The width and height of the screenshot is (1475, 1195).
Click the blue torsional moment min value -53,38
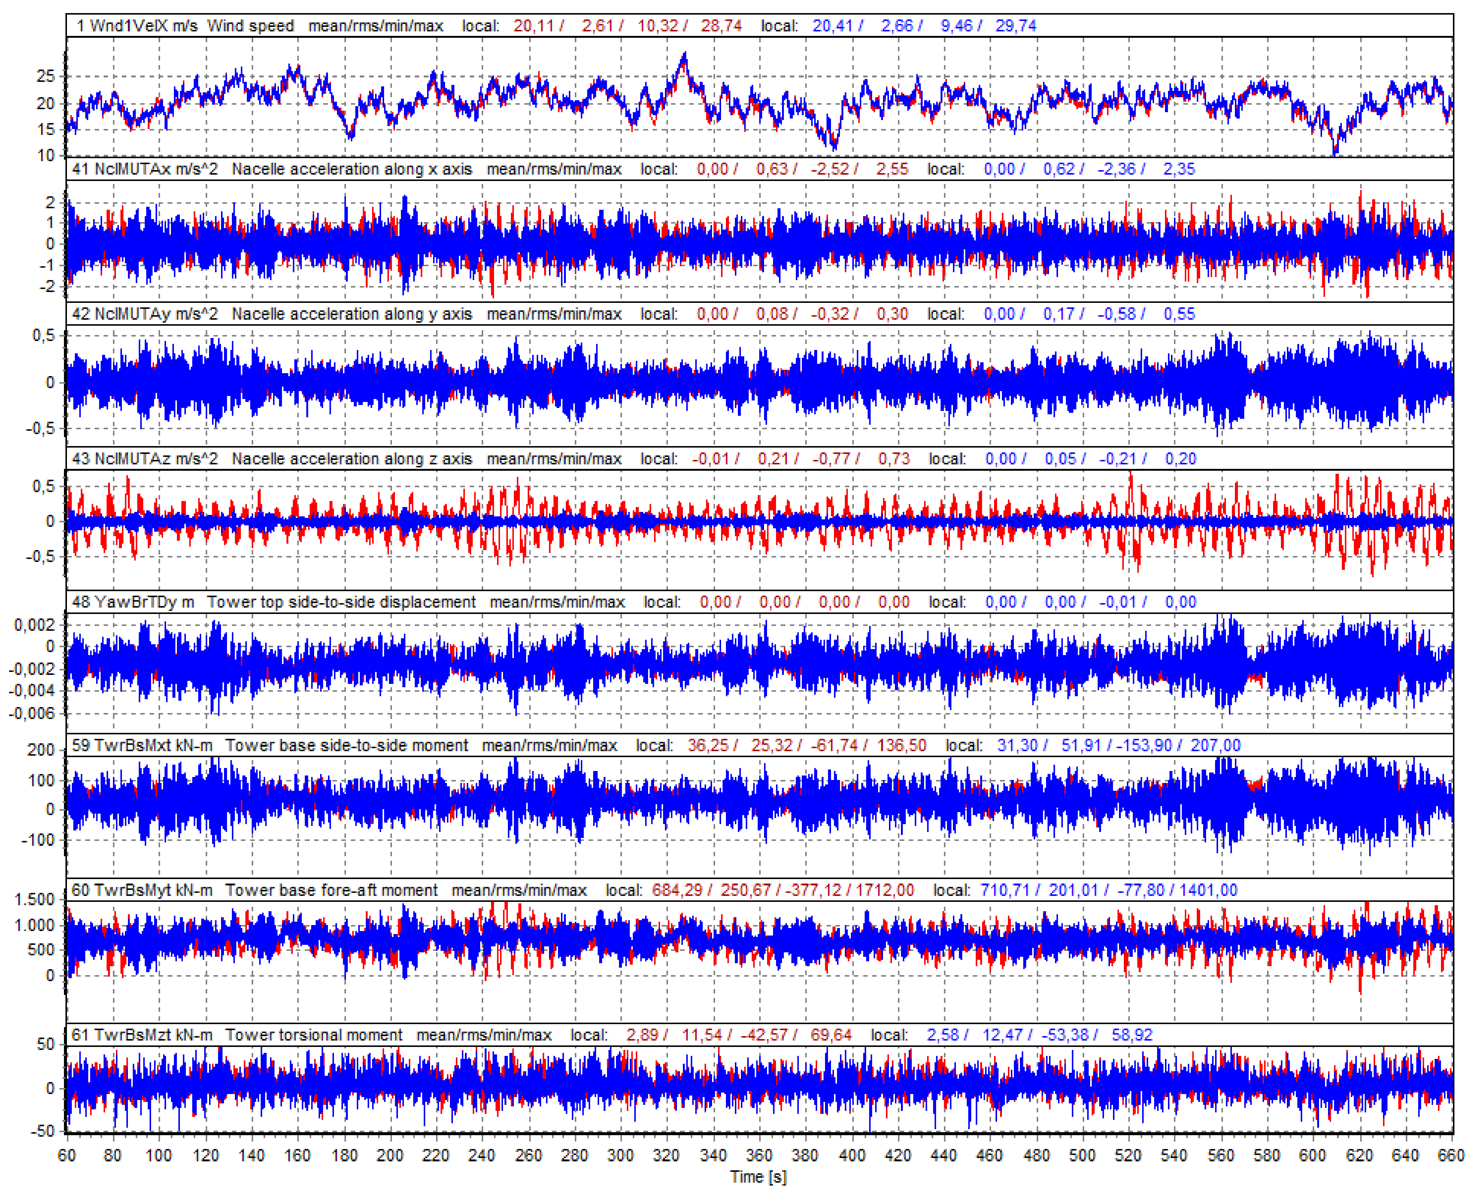(x=1065, y=1035)
